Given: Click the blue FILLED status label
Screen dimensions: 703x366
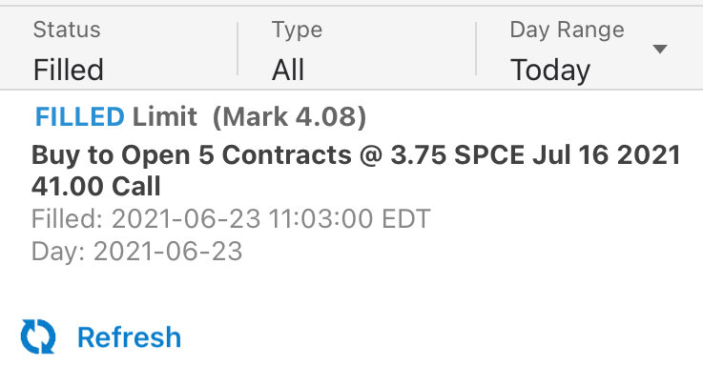Looking at the screenshot, I should [x=80, y=117].
